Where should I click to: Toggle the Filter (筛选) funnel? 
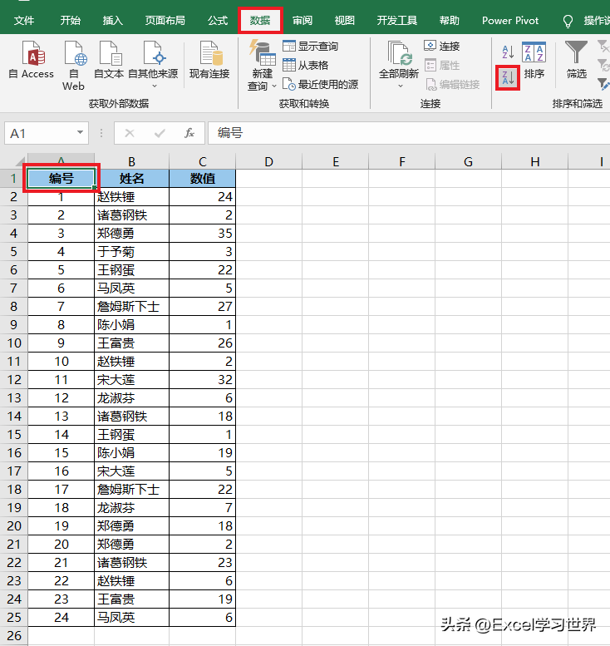[576, 60]
